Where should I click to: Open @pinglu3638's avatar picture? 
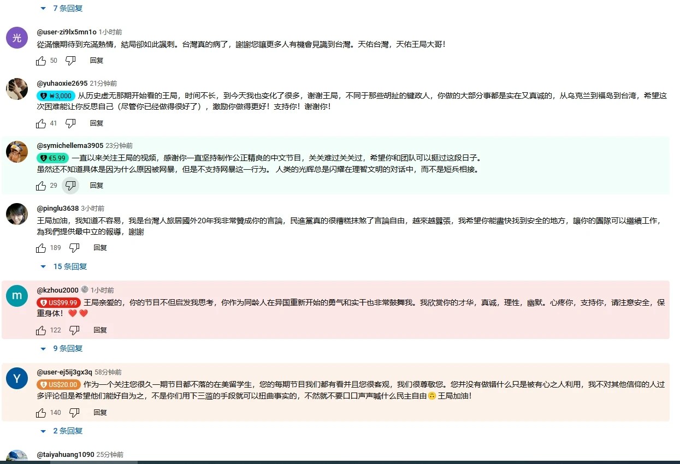pyautogui.click(x=16, y=214)
